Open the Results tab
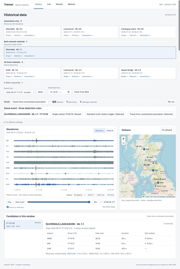Viewport: 180px width, 269px height. click(59, 4)
